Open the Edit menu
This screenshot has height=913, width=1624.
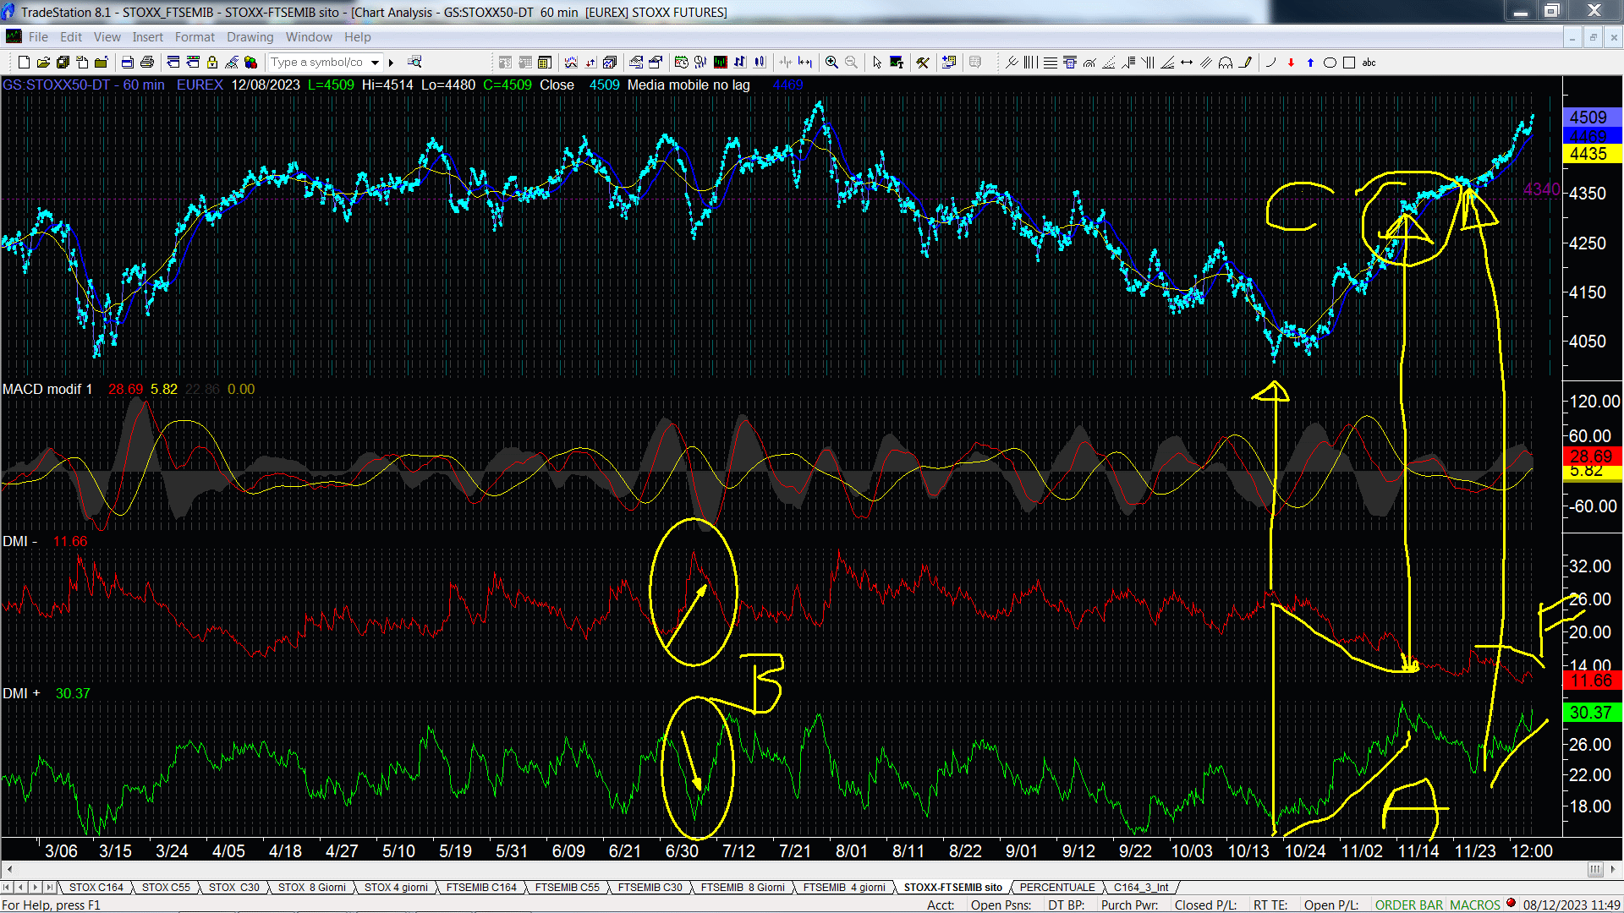click(71, 37)
